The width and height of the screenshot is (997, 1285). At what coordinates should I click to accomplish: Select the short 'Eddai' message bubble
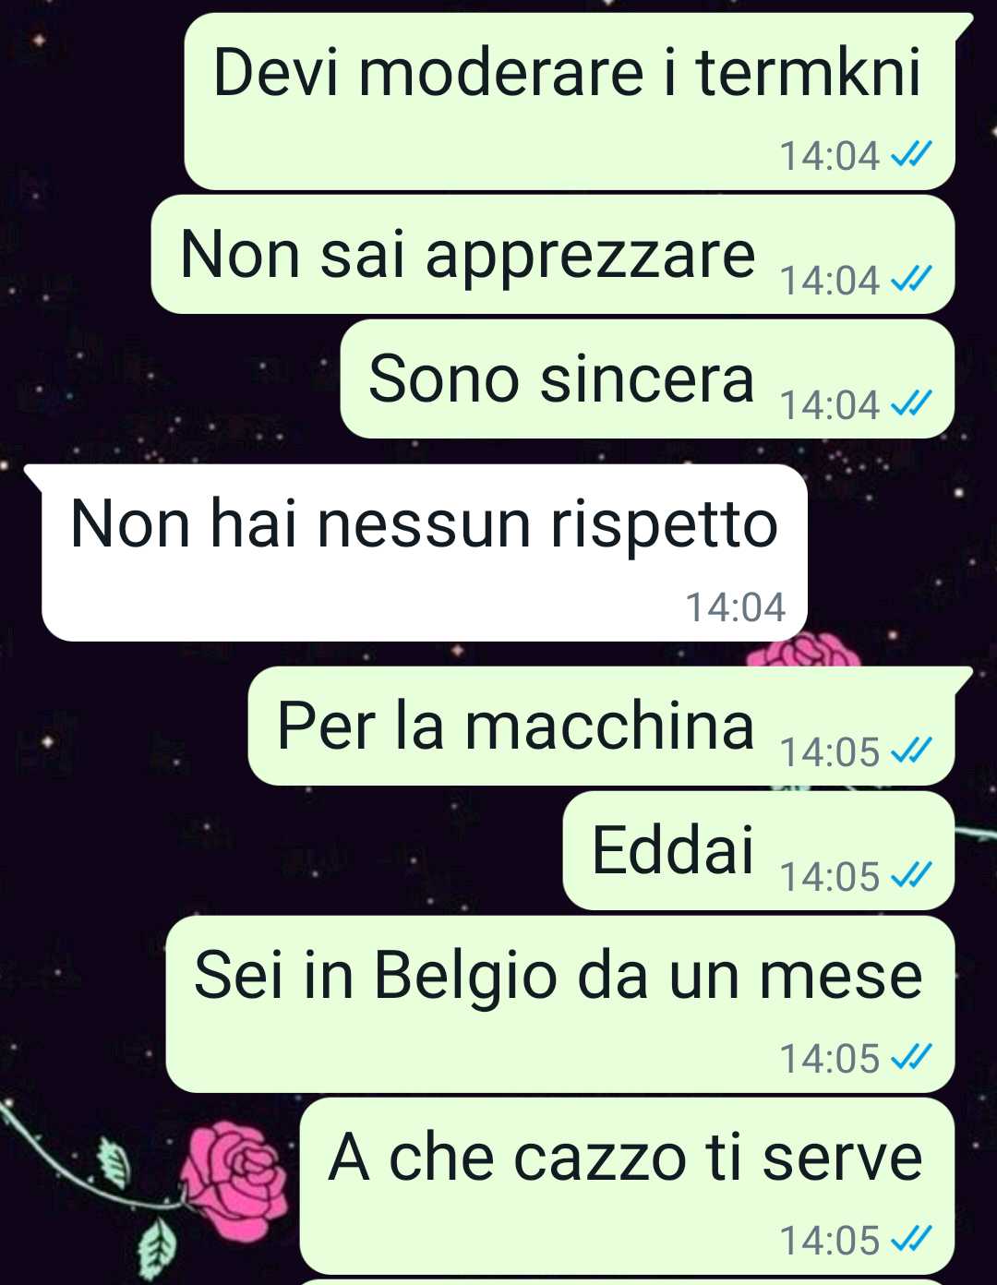pyautogui.click(x=759, y=850)
